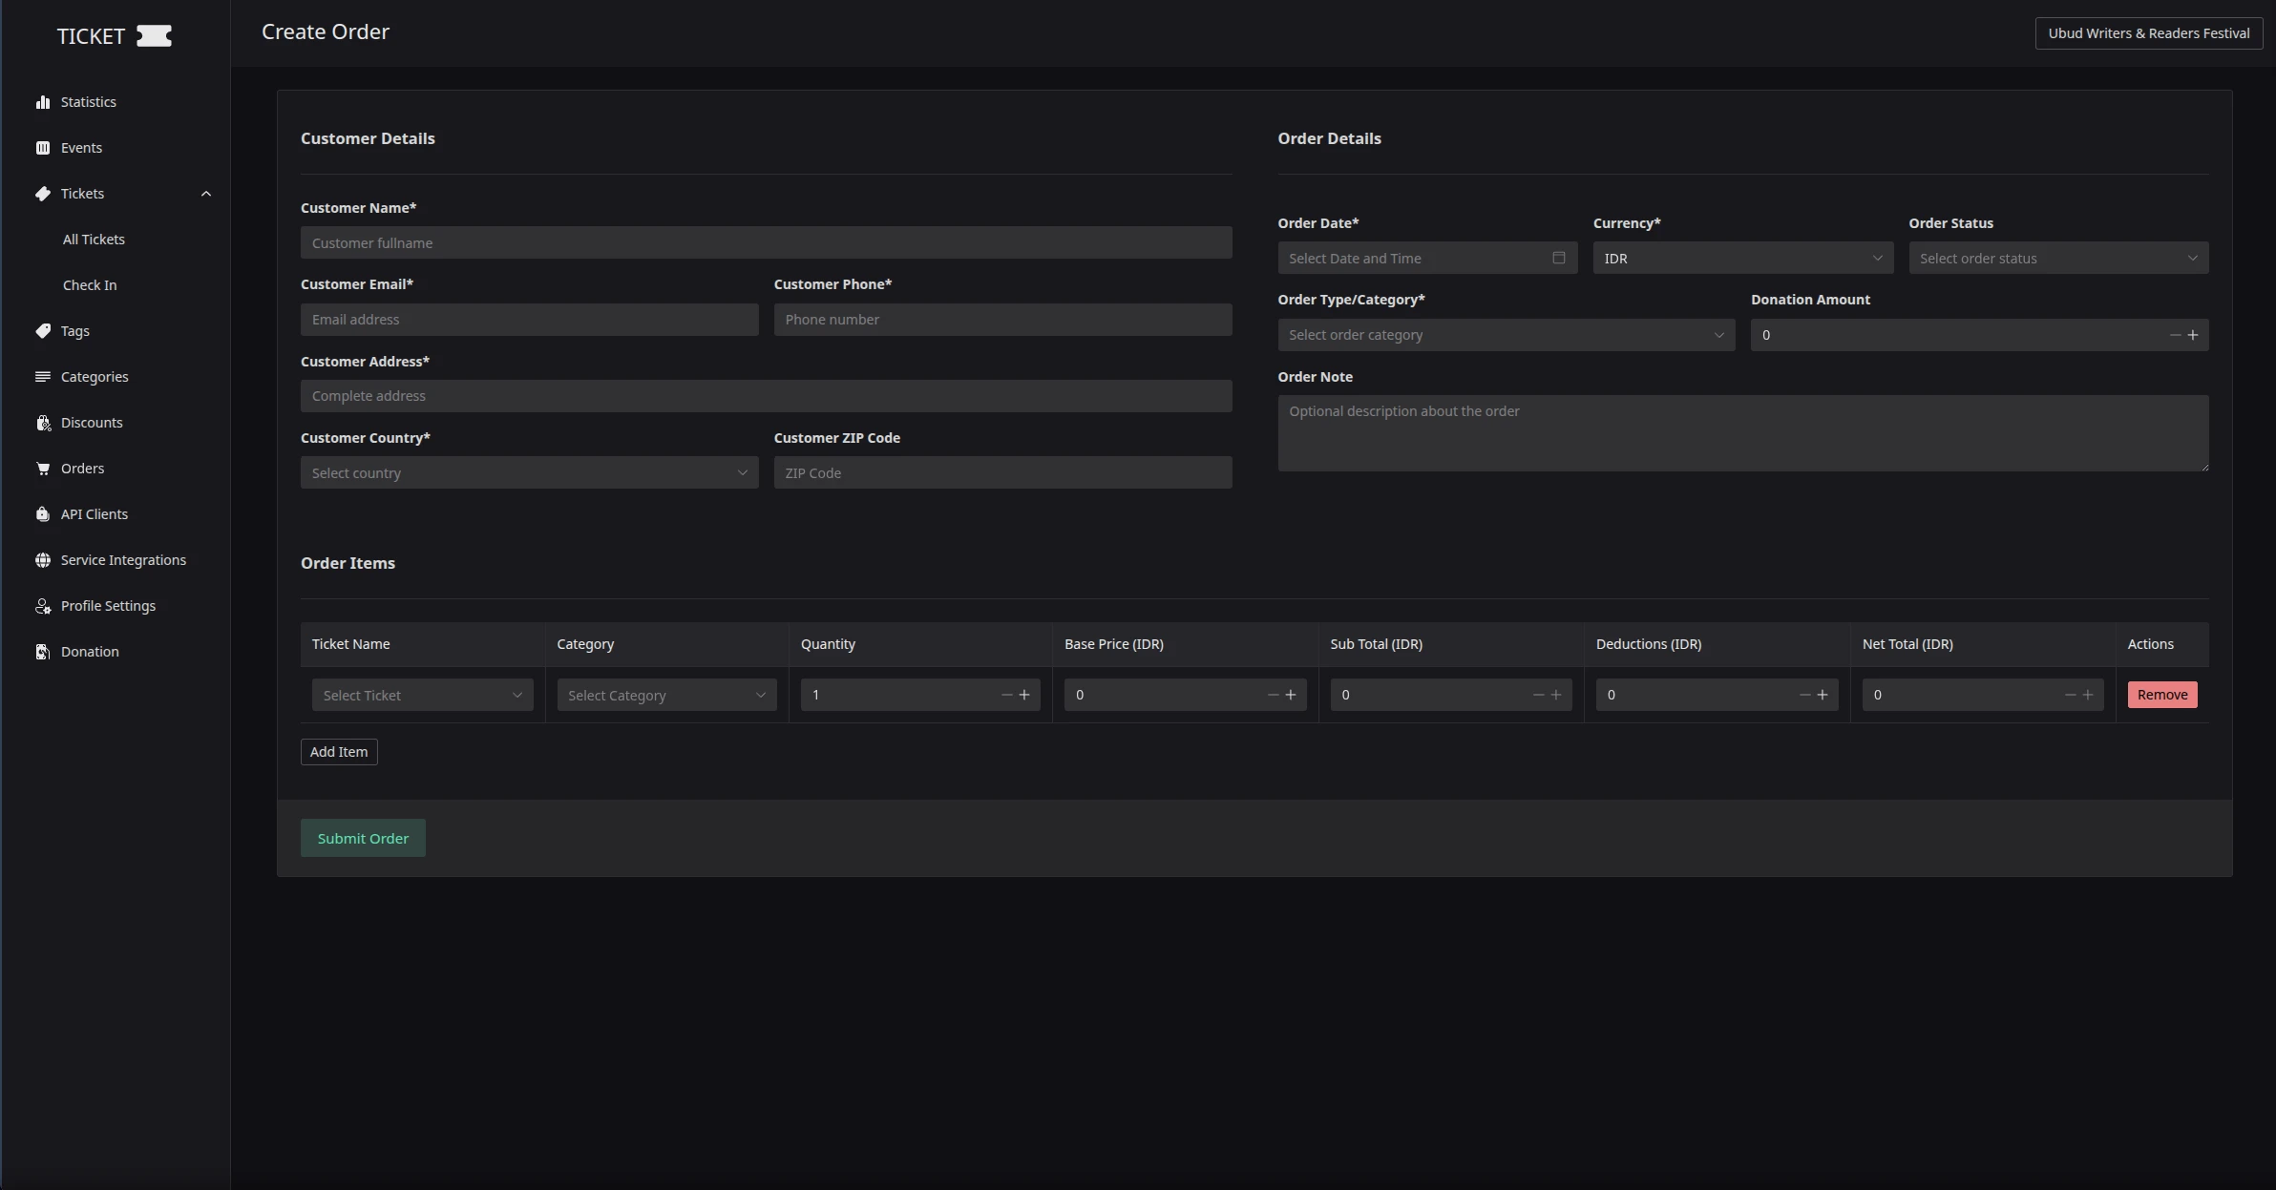Click the Service Integrations globe icon
This screenshot has width=2276, height=1190.
(x=43, y=560)
